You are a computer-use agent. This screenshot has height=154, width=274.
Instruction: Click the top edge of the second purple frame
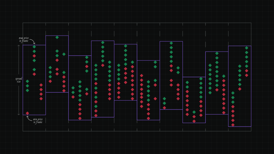point(57,36)
